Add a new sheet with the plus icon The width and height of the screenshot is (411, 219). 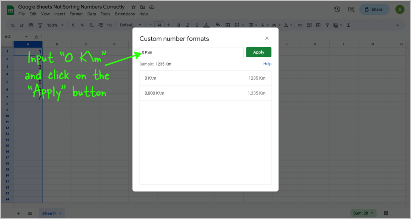pyautogui.click(x=18, y=213)
